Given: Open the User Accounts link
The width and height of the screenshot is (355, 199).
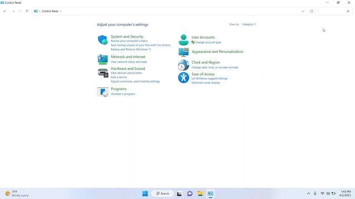Looking at the screenshot, I should [x=203, y=37].
